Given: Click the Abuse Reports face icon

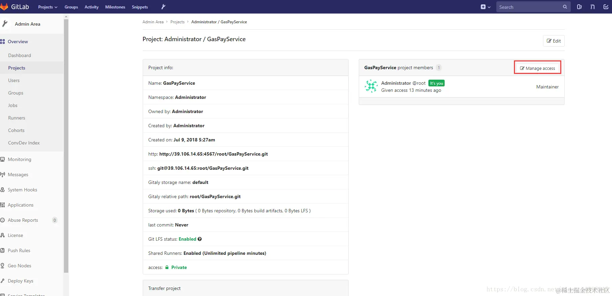Looking at the screenshot, I should [2, 220].
